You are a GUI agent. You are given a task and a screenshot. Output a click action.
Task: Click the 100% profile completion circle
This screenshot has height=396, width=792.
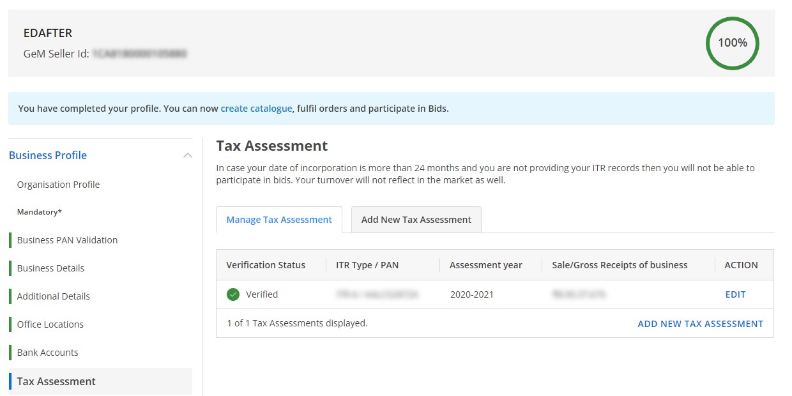[x=732, y=43]
